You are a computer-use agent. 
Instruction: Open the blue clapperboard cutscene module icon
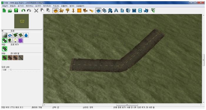134,11
